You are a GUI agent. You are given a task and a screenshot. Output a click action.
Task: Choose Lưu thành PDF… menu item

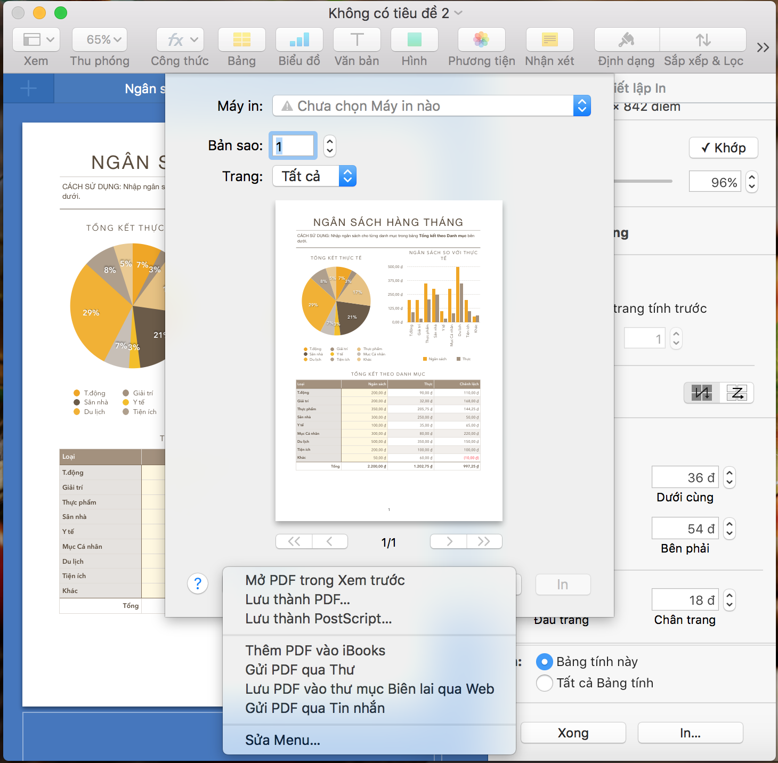(x=369, y=599)
